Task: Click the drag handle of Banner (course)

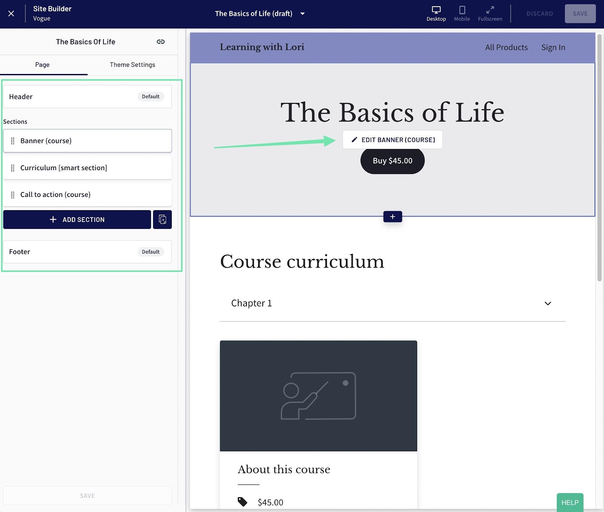Action: 13,140
